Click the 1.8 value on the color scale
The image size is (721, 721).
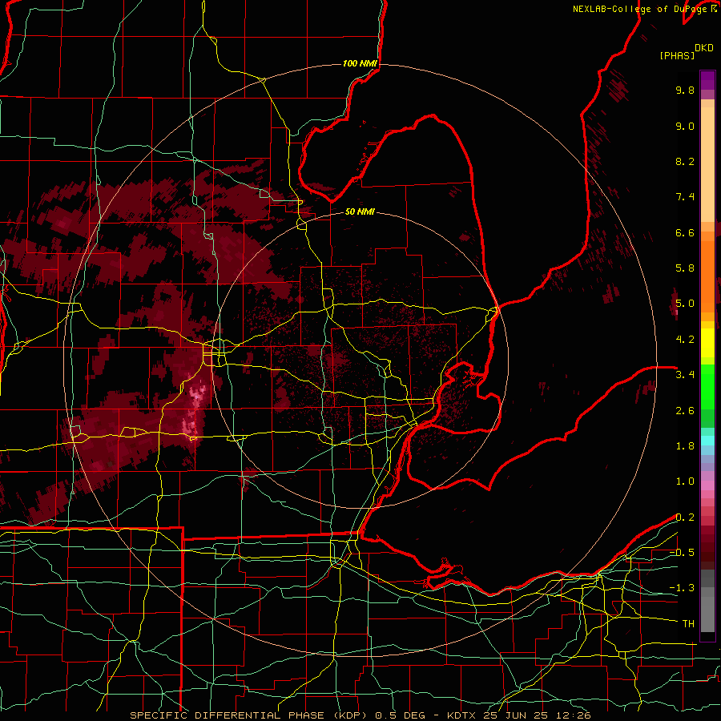tap(685, 445)
